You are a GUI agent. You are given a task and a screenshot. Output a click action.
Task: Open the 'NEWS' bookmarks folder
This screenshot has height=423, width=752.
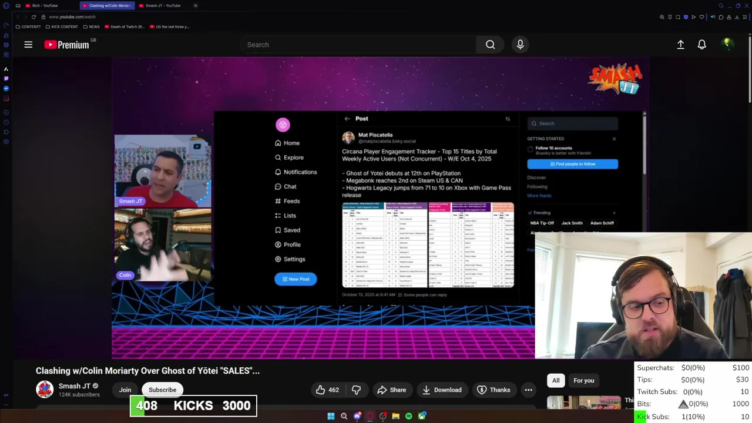click(x=91, y=26)
